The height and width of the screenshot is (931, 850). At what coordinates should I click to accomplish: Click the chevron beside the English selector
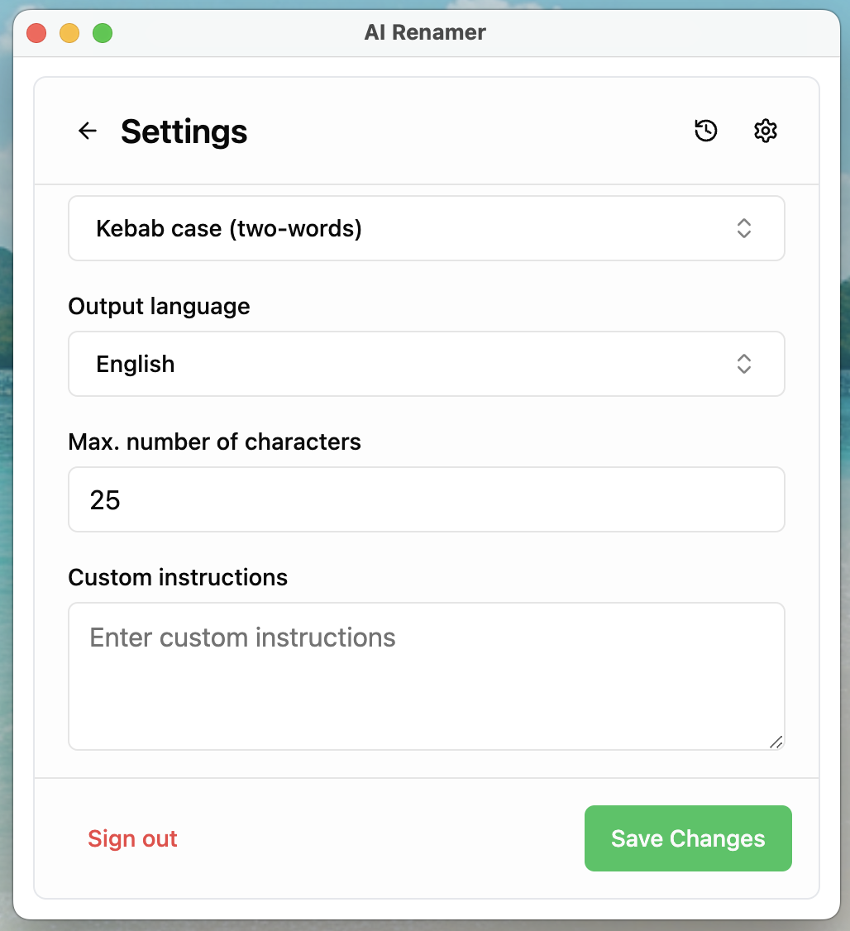click(x=743, y=364)
